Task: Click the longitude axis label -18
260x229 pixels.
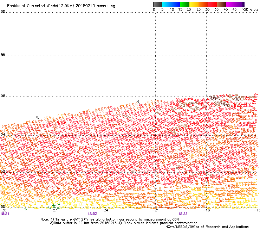Action: (x=207, y=210)
